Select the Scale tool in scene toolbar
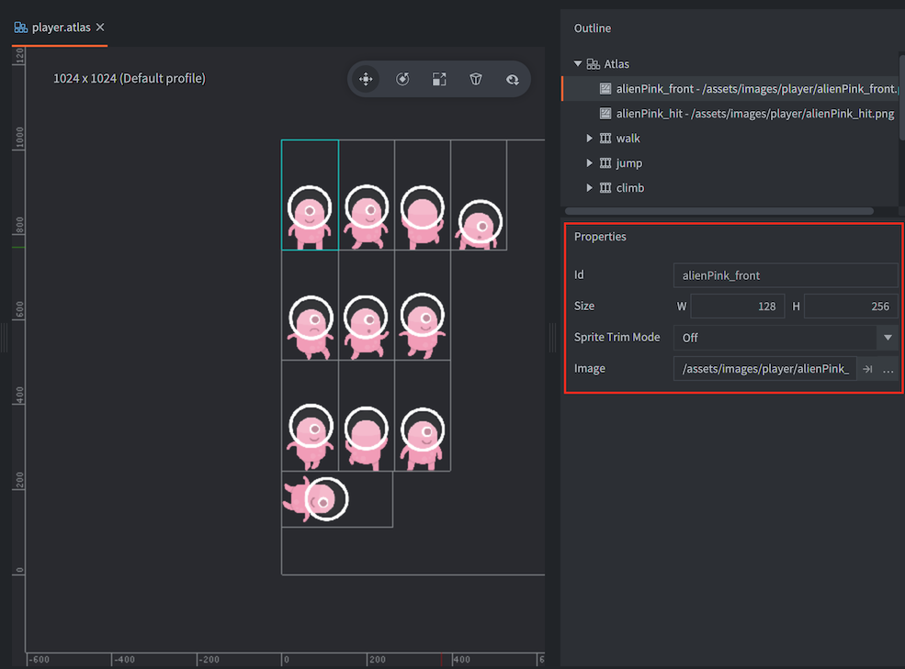The image size is (905, 669). [439, 80]
